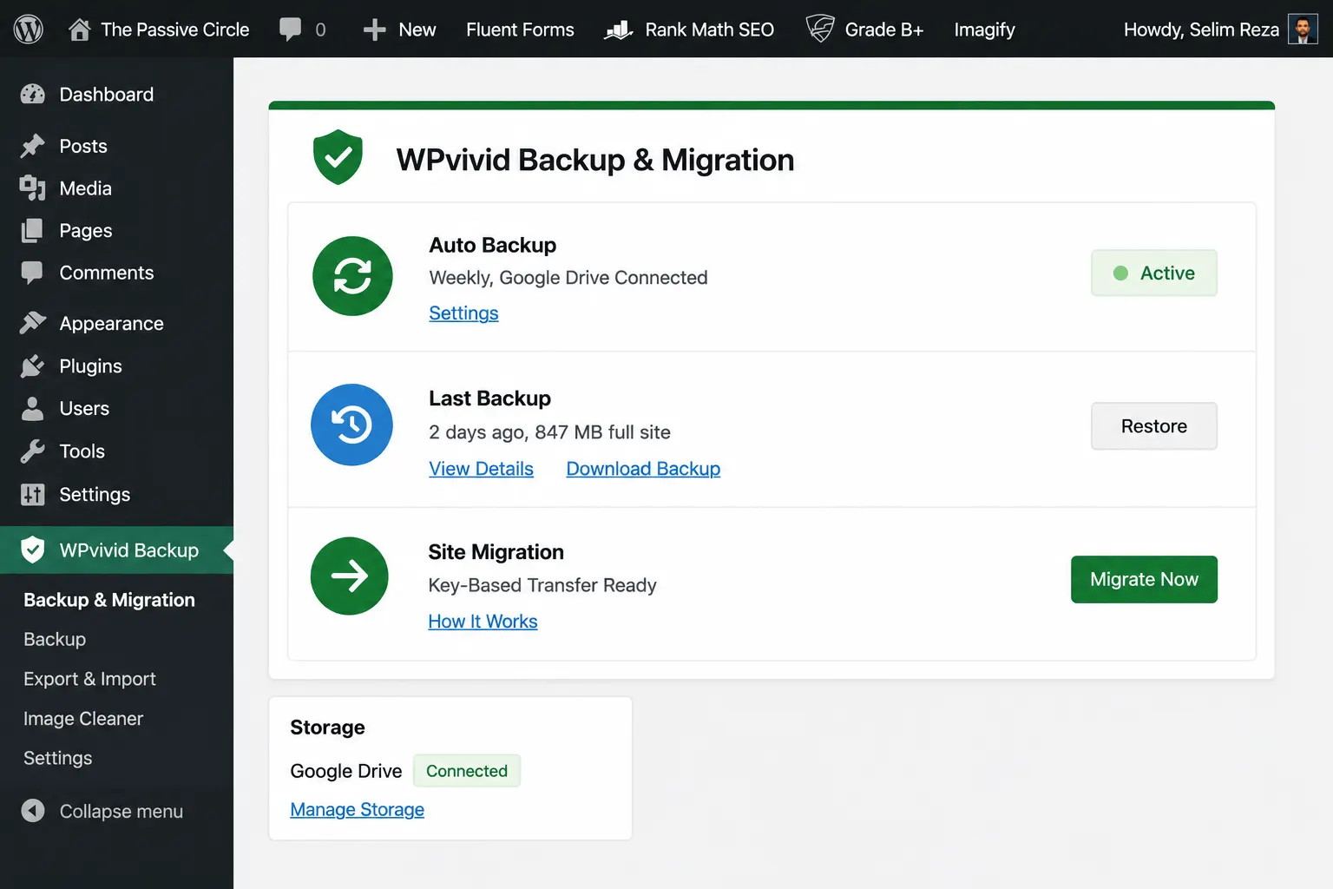Open How It Works link
Image resolution: width=1333 pixels, height=889 pixels.
pyautogui.click(x=483, y=622)
